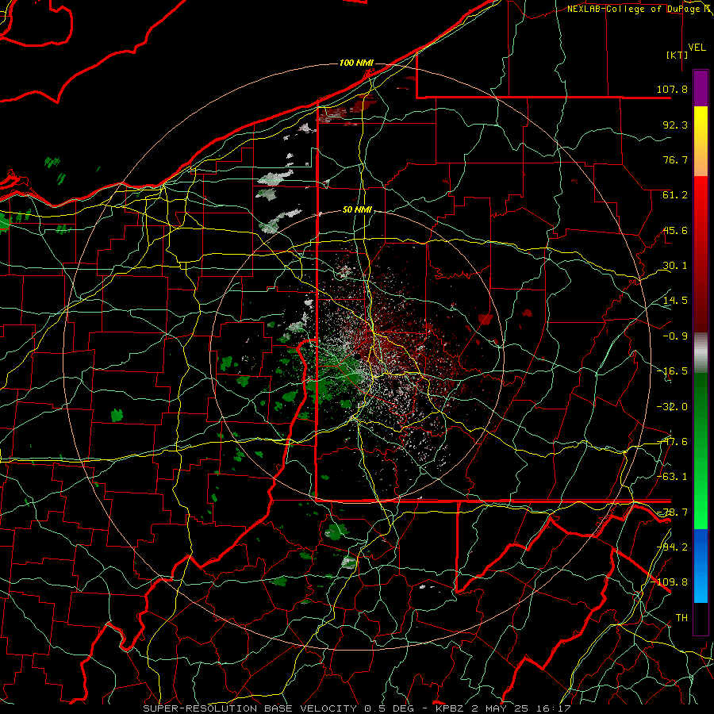714x714 pixels.
Task: Click the 16:17 timestamp in caption
Action: [x=553, y=708]
